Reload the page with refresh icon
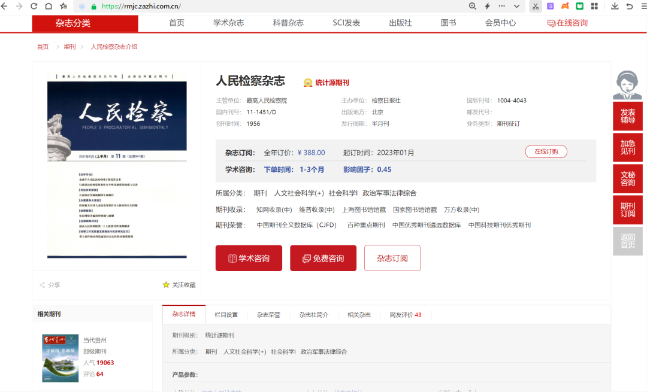 [x=34, y=6]
